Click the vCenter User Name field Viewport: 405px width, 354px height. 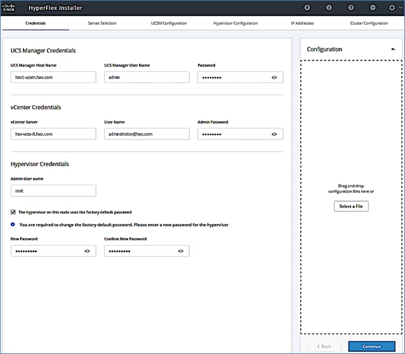pos(147,134)
